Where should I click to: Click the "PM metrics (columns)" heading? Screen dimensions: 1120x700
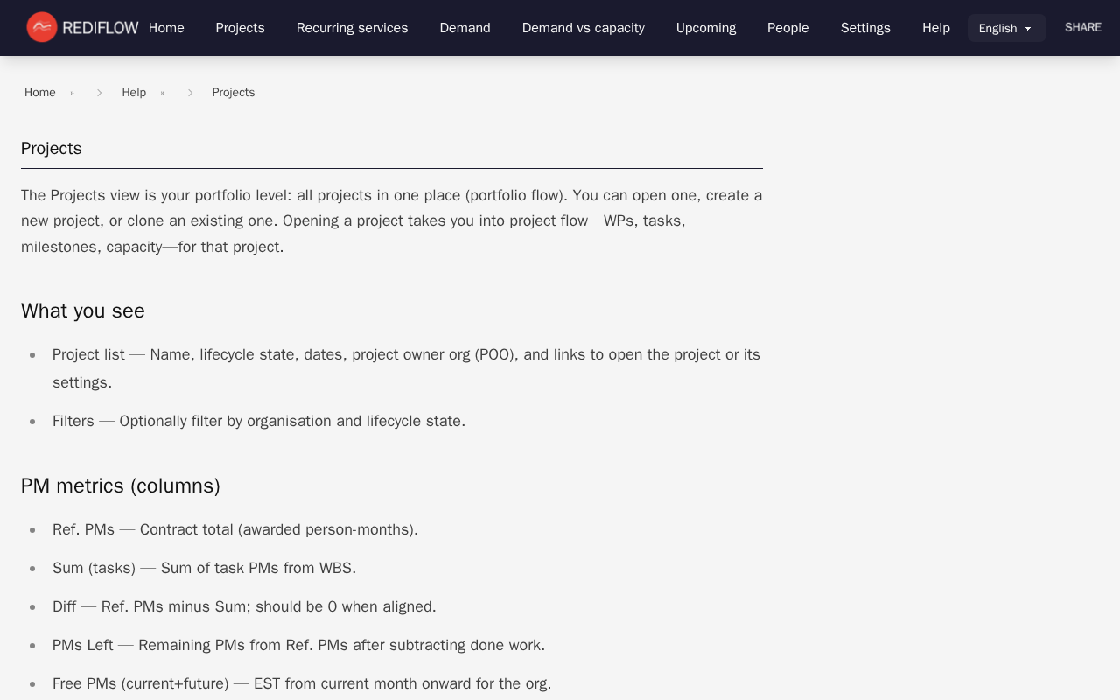121,486
